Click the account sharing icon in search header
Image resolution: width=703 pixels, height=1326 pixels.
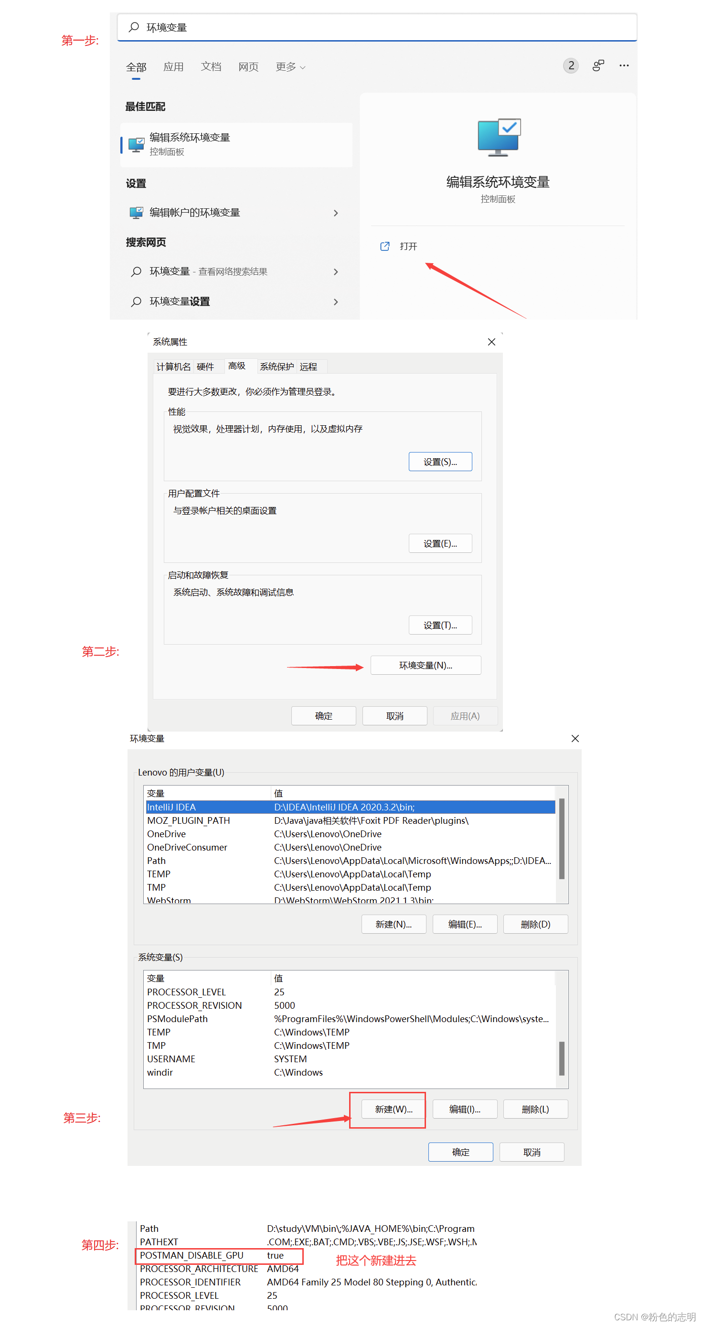[x=598, y=65]
